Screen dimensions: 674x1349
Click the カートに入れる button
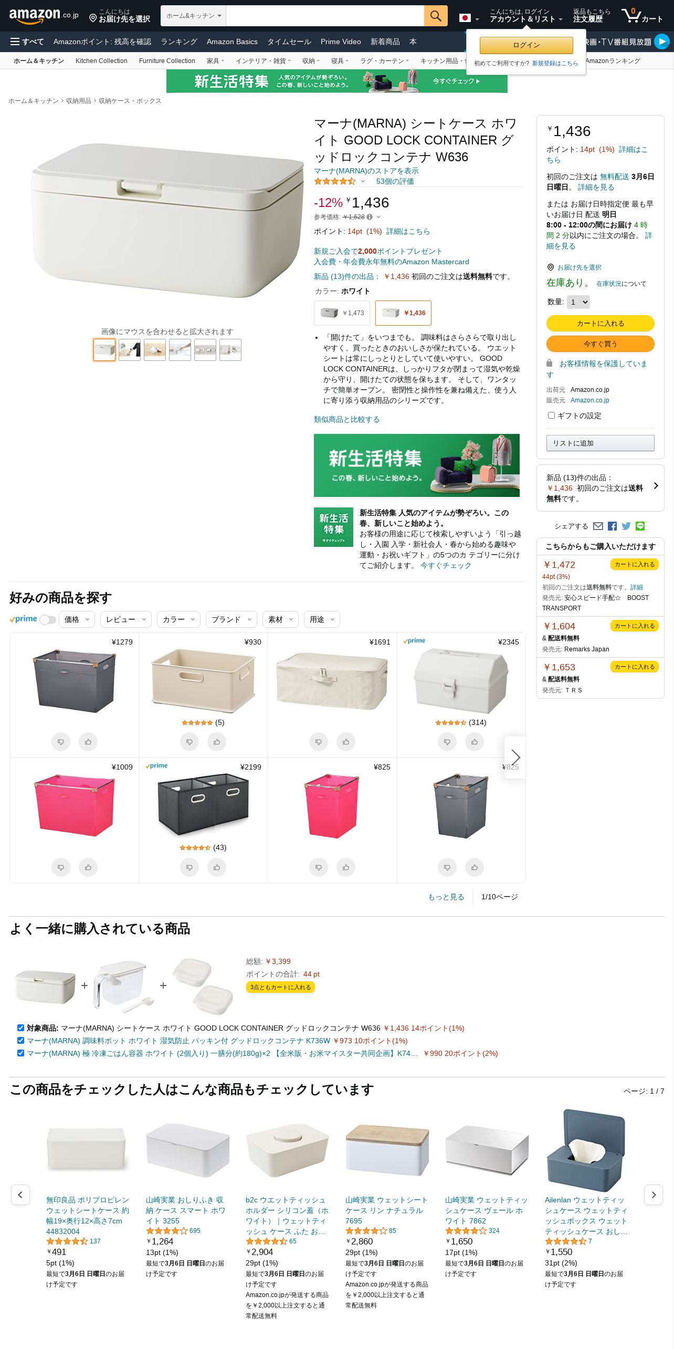[x=601, y=323]
